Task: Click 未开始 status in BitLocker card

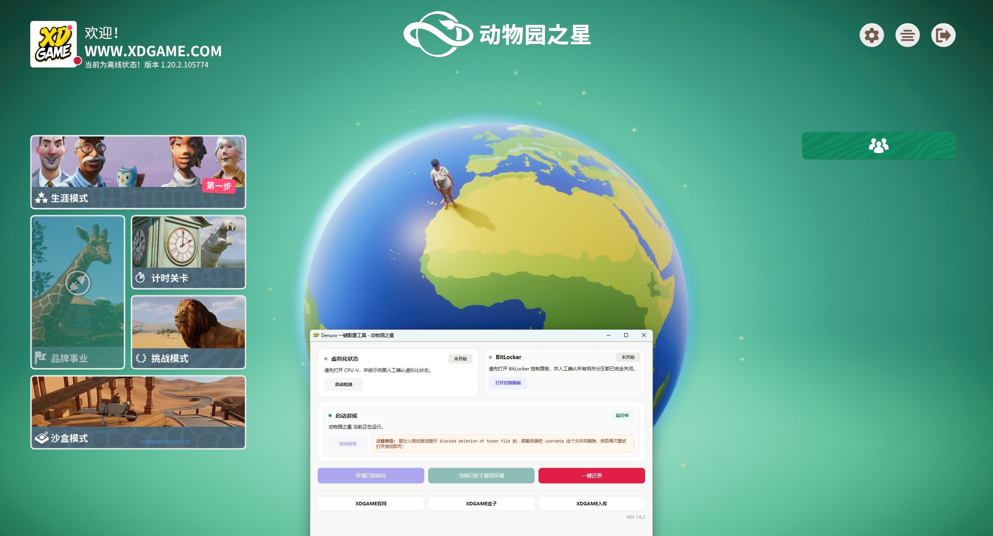Action: [x=628, y=357]
